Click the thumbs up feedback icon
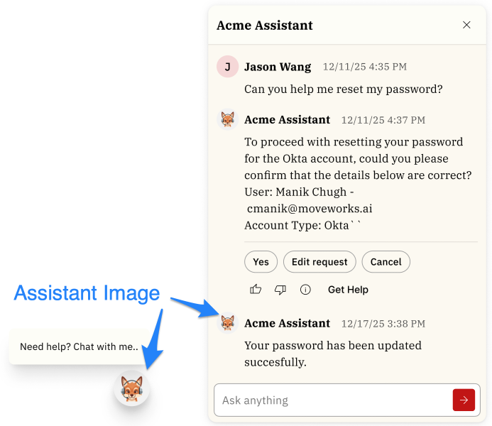 (x=256, y=290)
